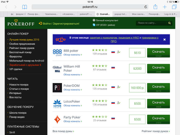Switch to the Мои закла... tab
Viewport: 180px width, 135px height.
(x=138, y=14)
